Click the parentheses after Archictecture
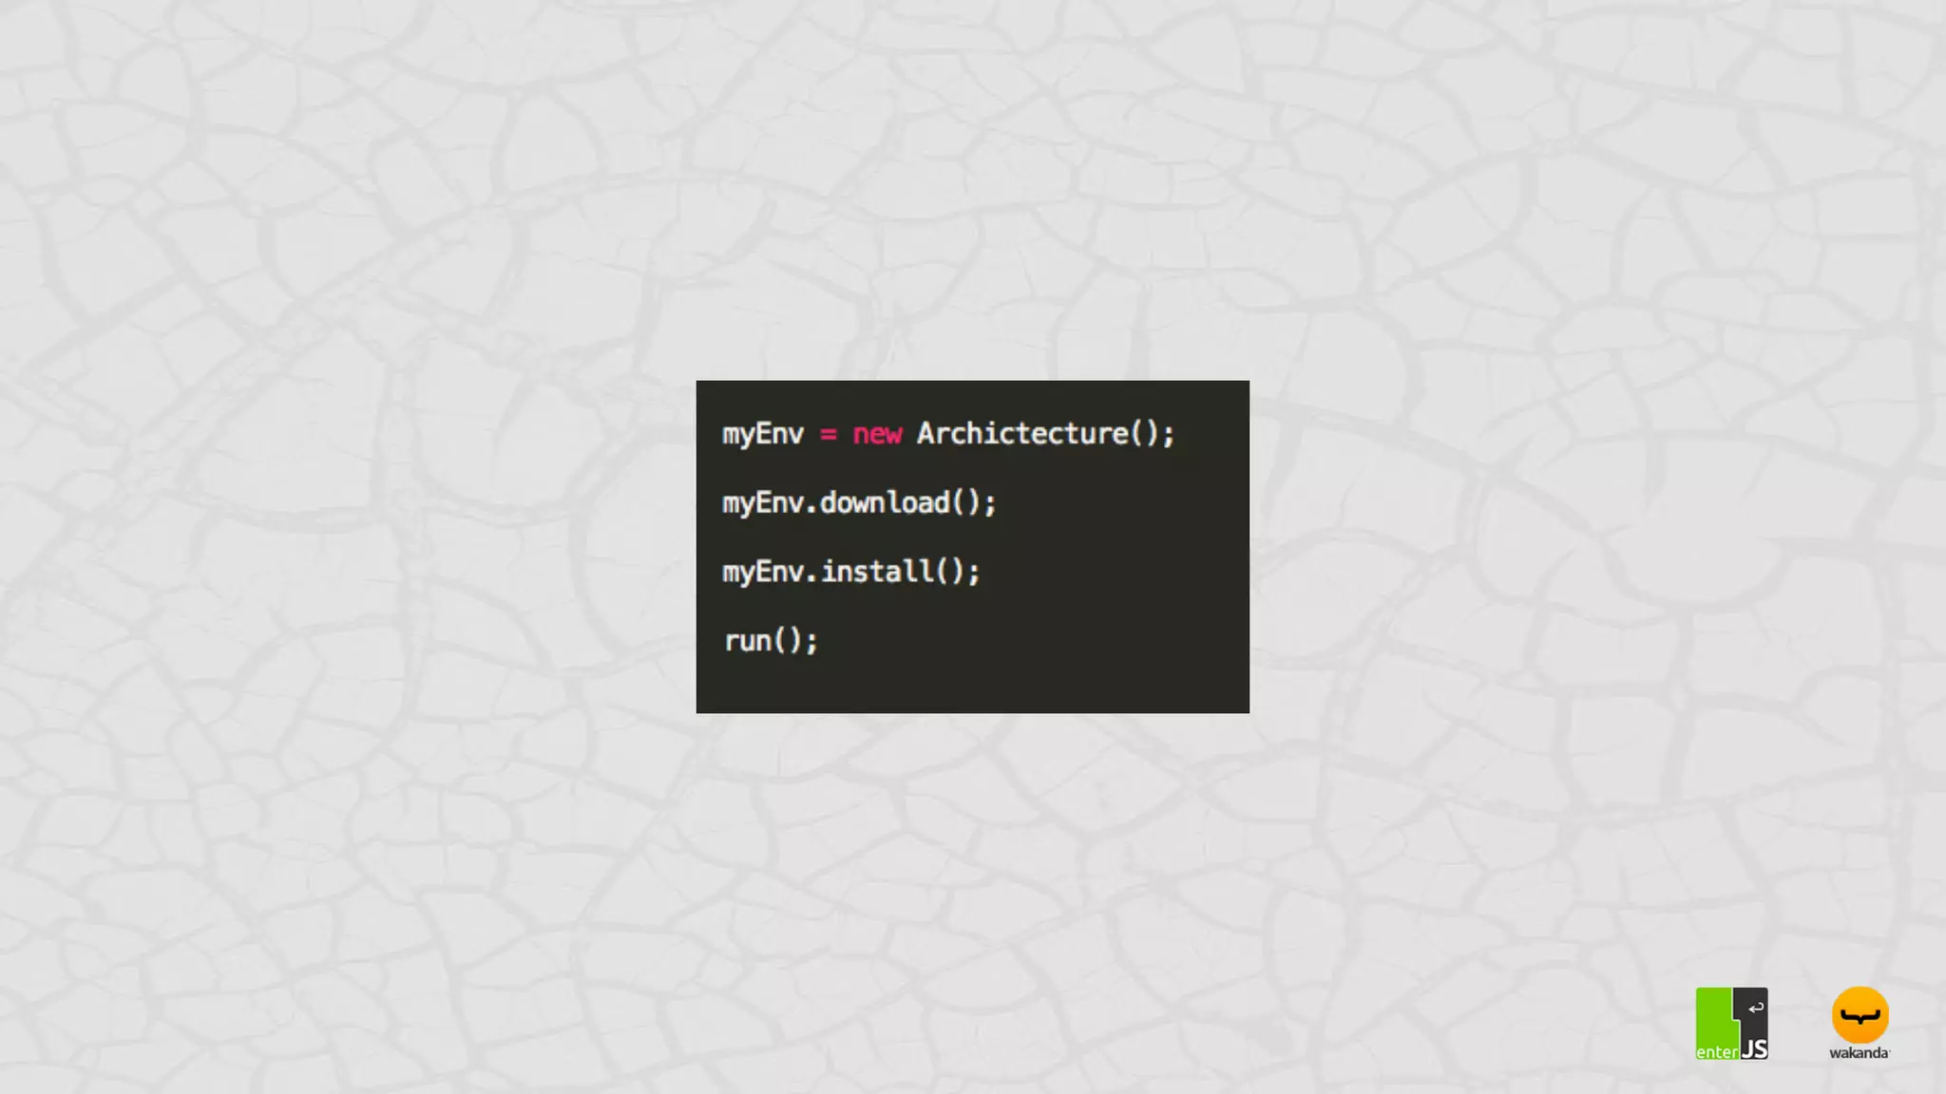Screen dimensions: 1946x1094 1145,434
